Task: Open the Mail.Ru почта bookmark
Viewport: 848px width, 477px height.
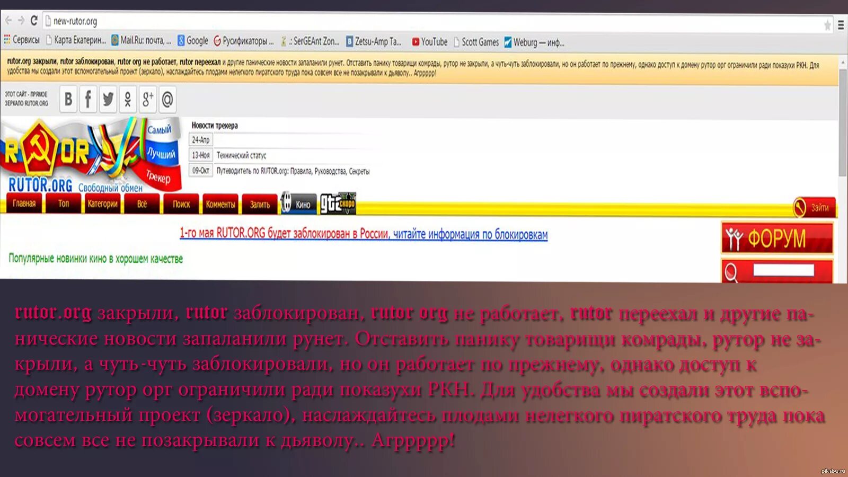Action: tap(141, 40)
